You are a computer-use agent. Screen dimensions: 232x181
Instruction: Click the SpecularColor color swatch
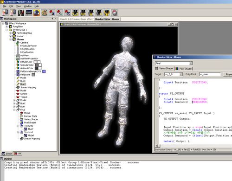[39, 65]
